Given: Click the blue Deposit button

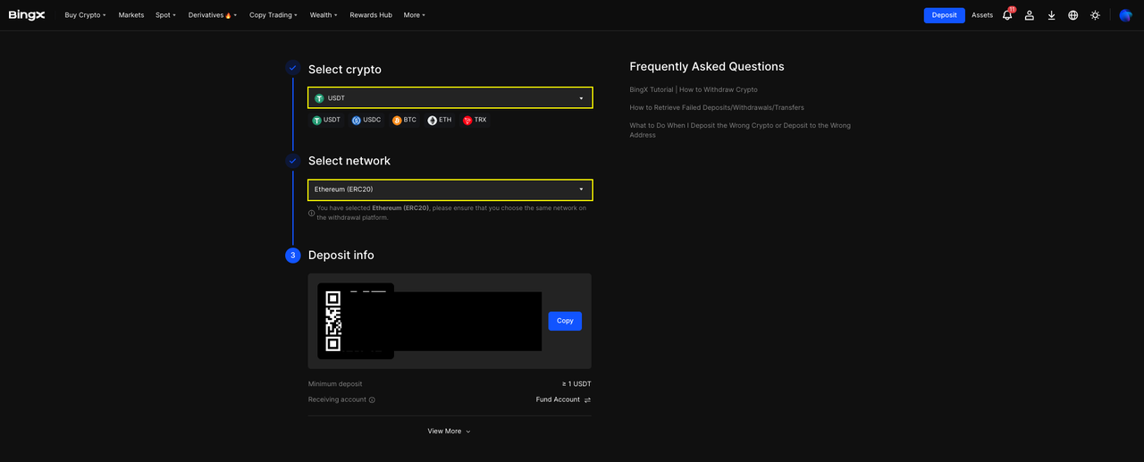Looking at the screenshot, I should (x=944, y=15).
